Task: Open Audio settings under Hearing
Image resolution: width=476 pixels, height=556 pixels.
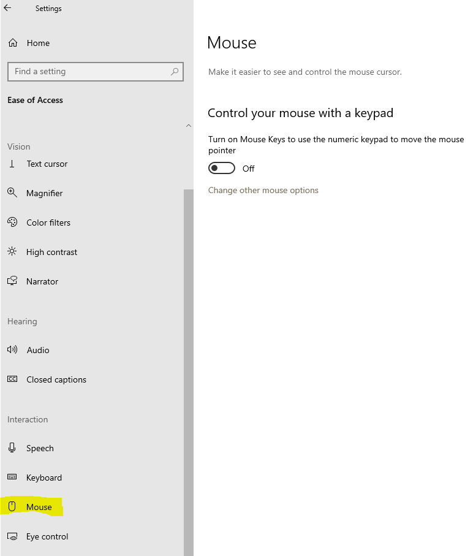Action: pyautogui.click(x=38, y=350)
